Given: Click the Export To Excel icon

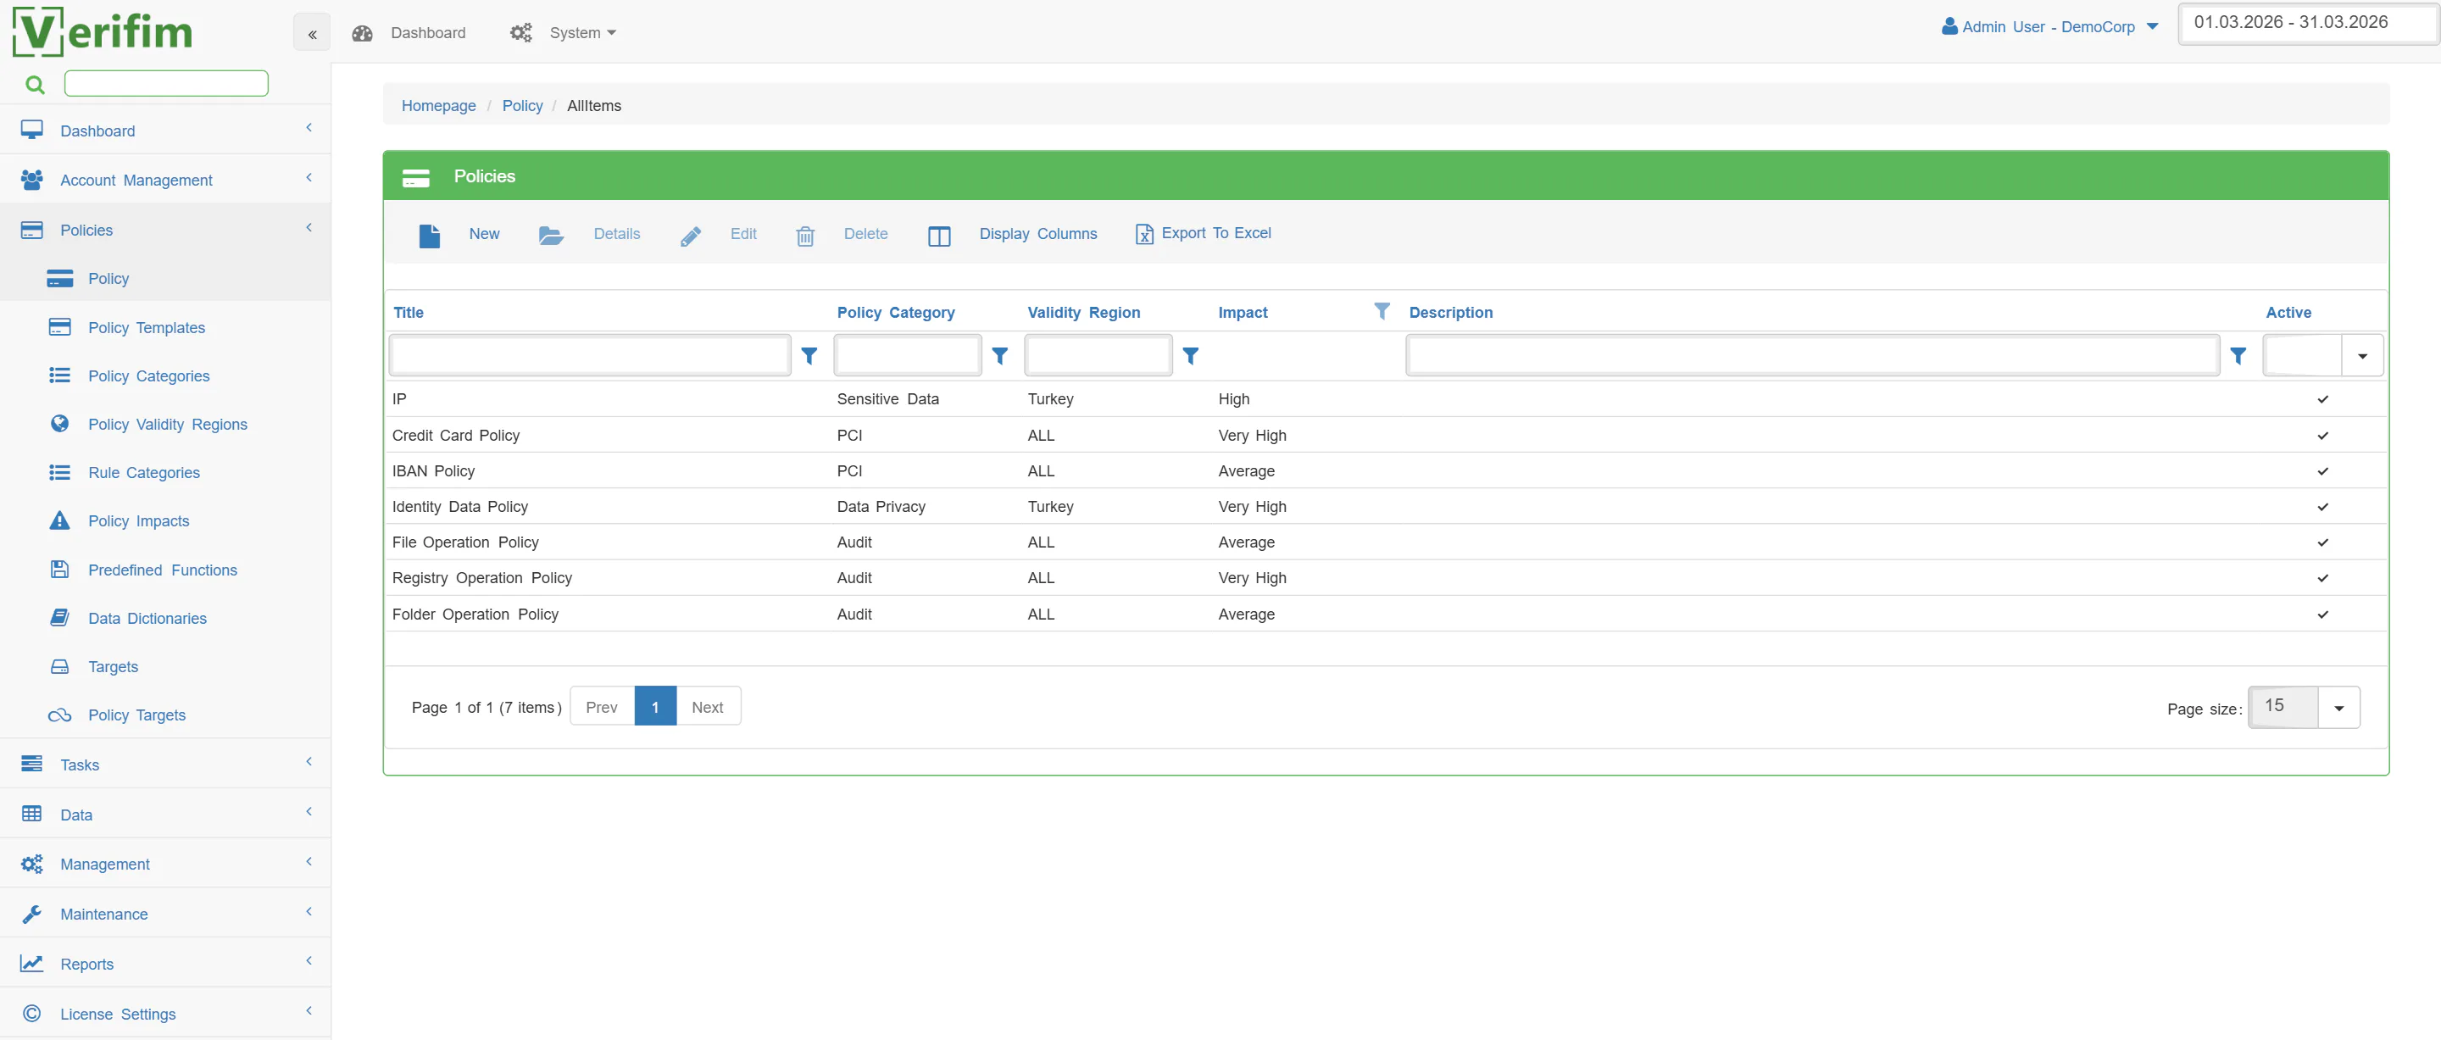Looking at the screenshot, I should 1143,234.
